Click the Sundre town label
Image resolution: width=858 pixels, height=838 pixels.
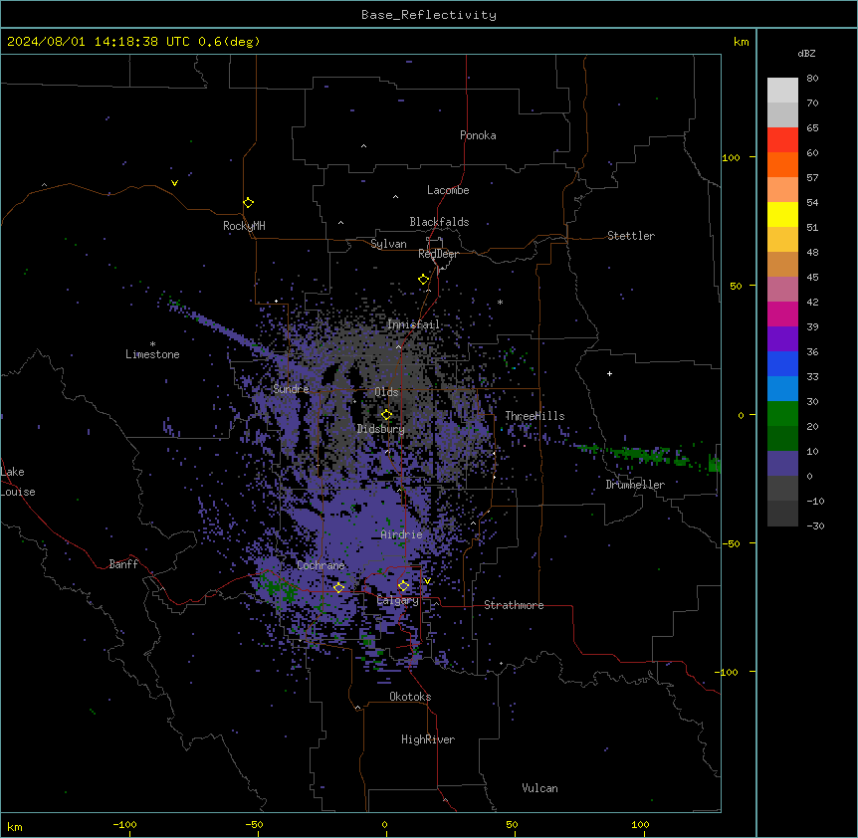291,389
